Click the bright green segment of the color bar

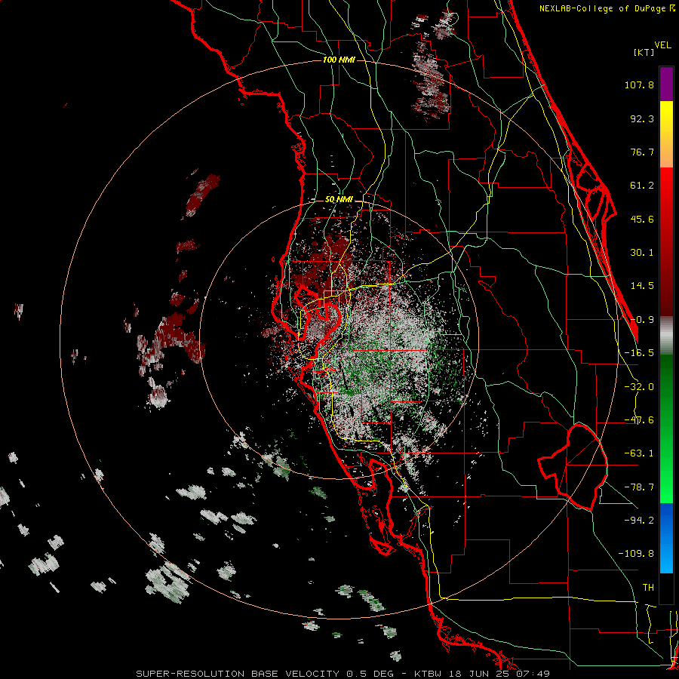pos(666,429)
